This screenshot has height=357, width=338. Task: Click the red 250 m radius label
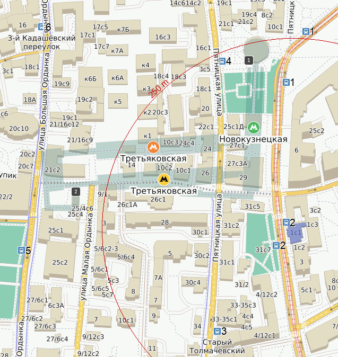point(158,87)
